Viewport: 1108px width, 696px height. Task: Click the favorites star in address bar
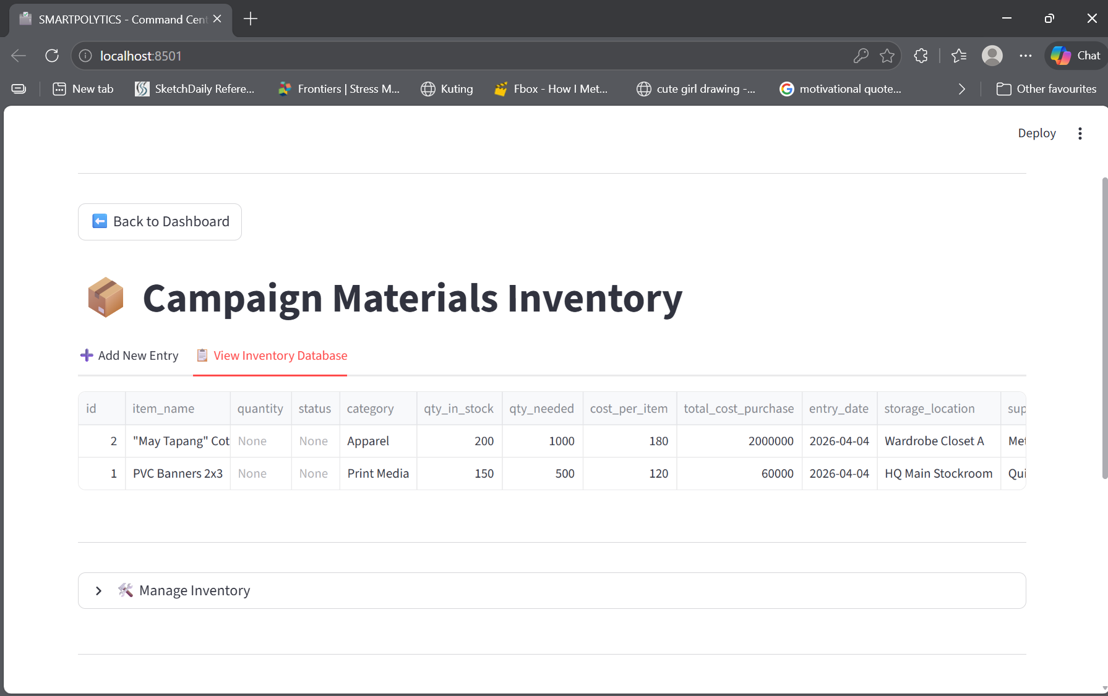click(888, 56)
